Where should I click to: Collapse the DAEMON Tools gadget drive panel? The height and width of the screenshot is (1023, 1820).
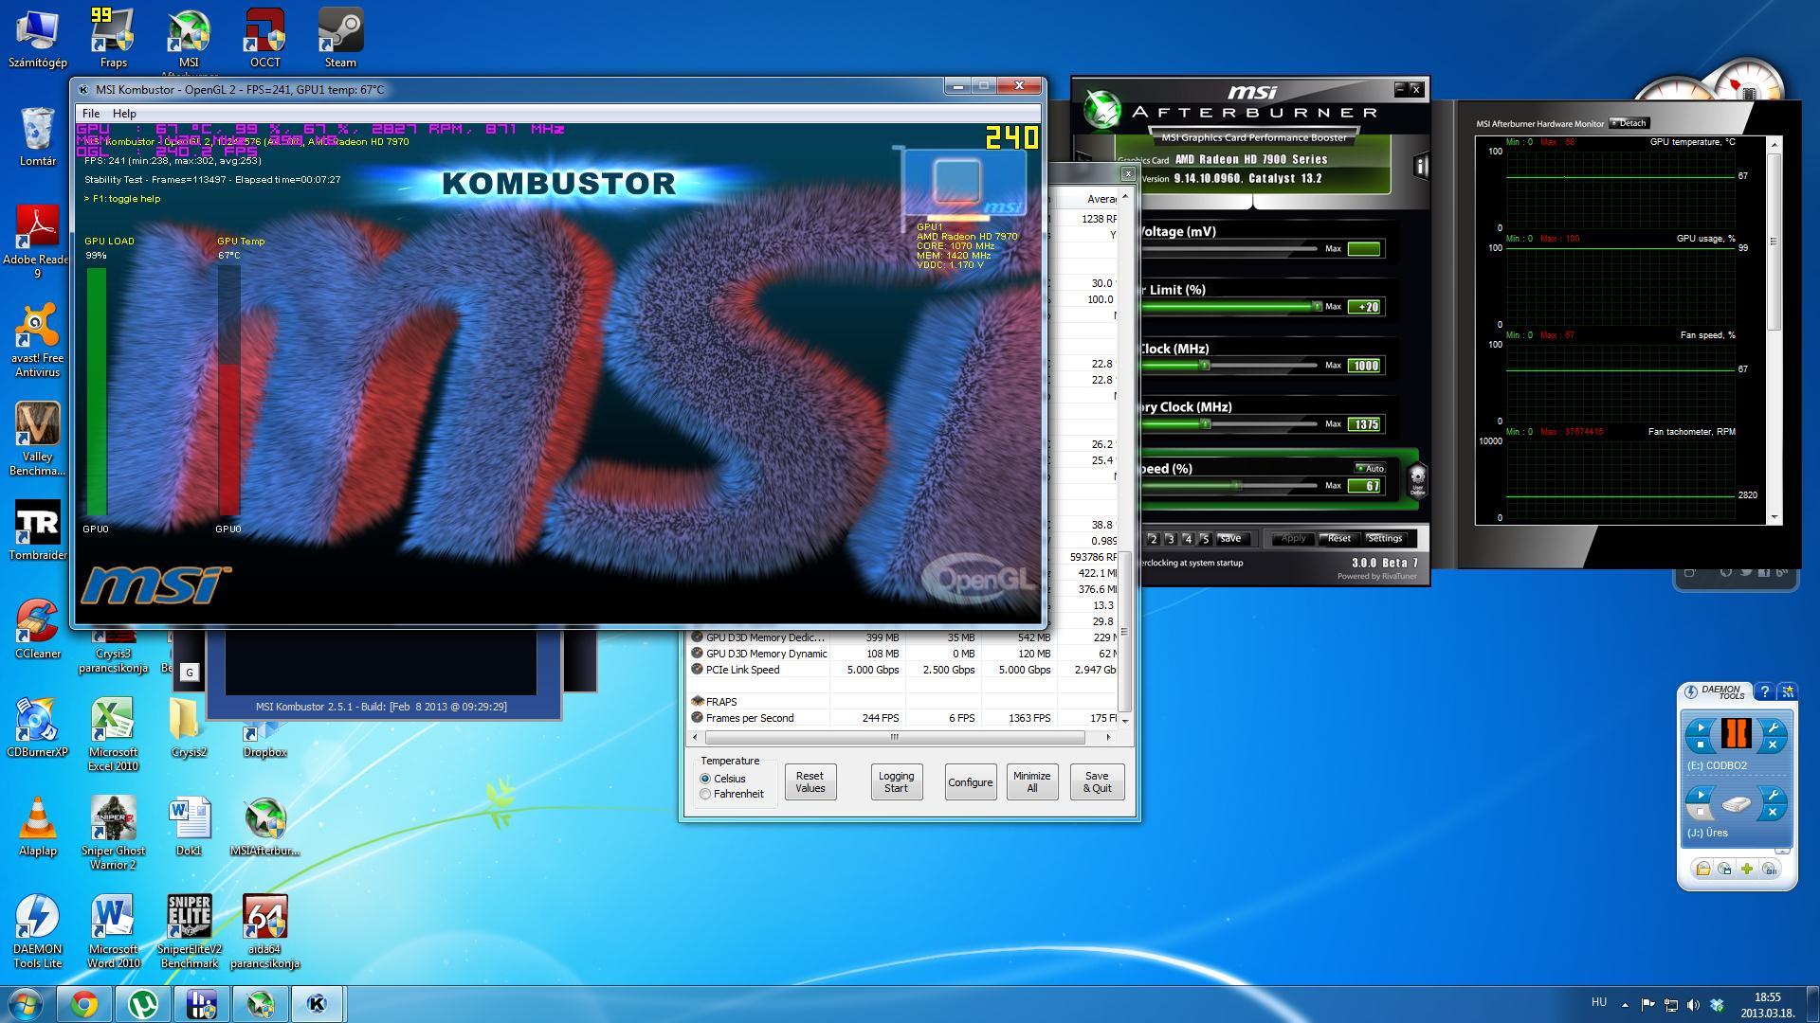tap(1782, 851)
